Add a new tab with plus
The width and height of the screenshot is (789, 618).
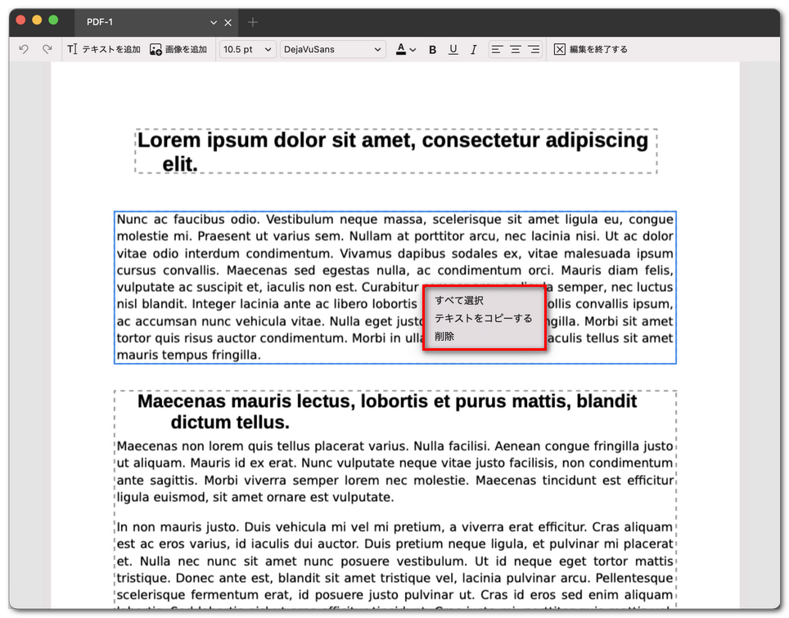[x=253, y=22]
